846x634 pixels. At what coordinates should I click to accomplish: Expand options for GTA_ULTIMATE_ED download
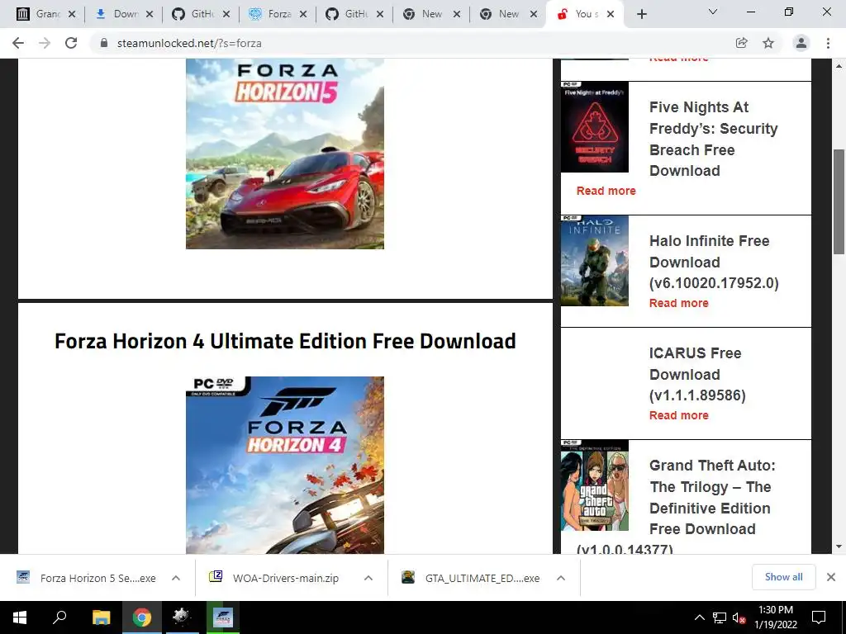tap(561, 578)
